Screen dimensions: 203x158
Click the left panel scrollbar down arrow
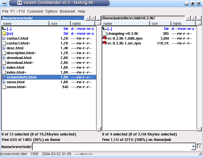point(99,129)
